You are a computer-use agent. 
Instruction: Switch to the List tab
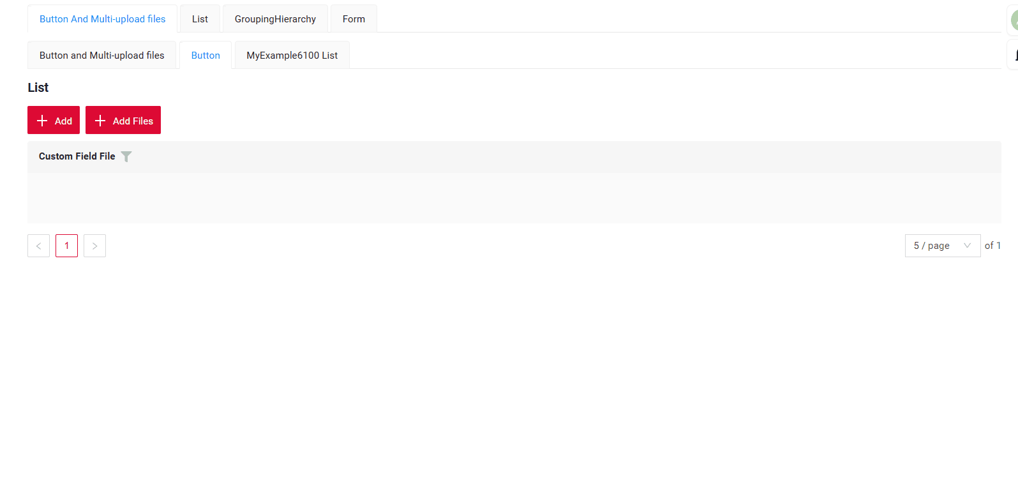click(200, 19)
